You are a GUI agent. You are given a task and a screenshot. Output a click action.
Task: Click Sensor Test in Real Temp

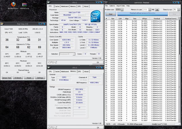click(x=7, y=78)
